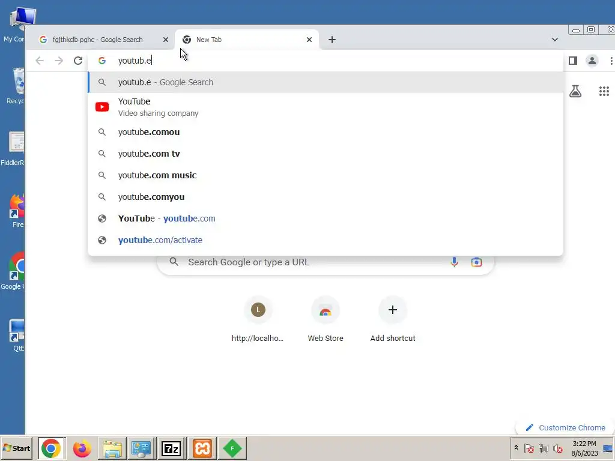Open the Google apps grid
Image resolution: width=615 pixels, height=461 pixels.
(604, 91)
